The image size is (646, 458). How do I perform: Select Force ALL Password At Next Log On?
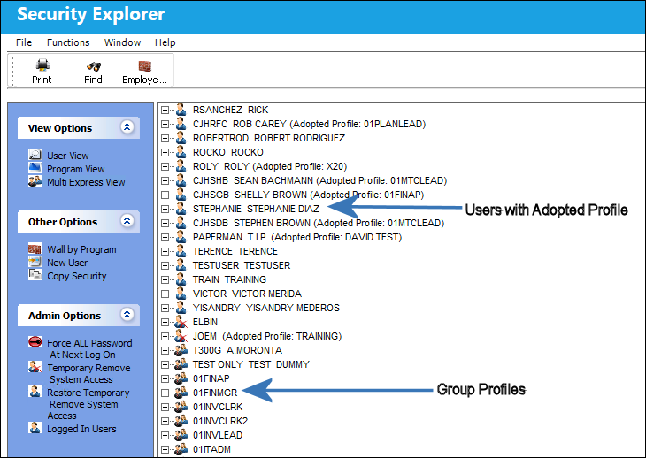coord(89,348)
